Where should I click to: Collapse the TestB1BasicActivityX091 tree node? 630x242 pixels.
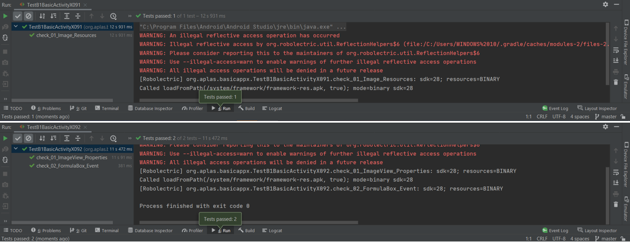(x=17, y=26)
